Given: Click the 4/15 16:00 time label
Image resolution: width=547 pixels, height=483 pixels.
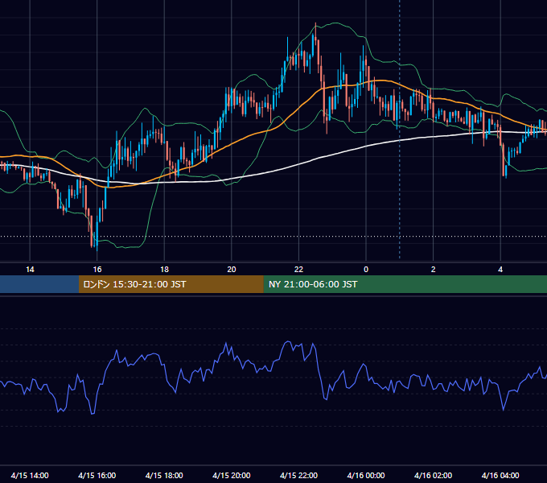Looking at the screenshot, I should (x=97, y=475).
